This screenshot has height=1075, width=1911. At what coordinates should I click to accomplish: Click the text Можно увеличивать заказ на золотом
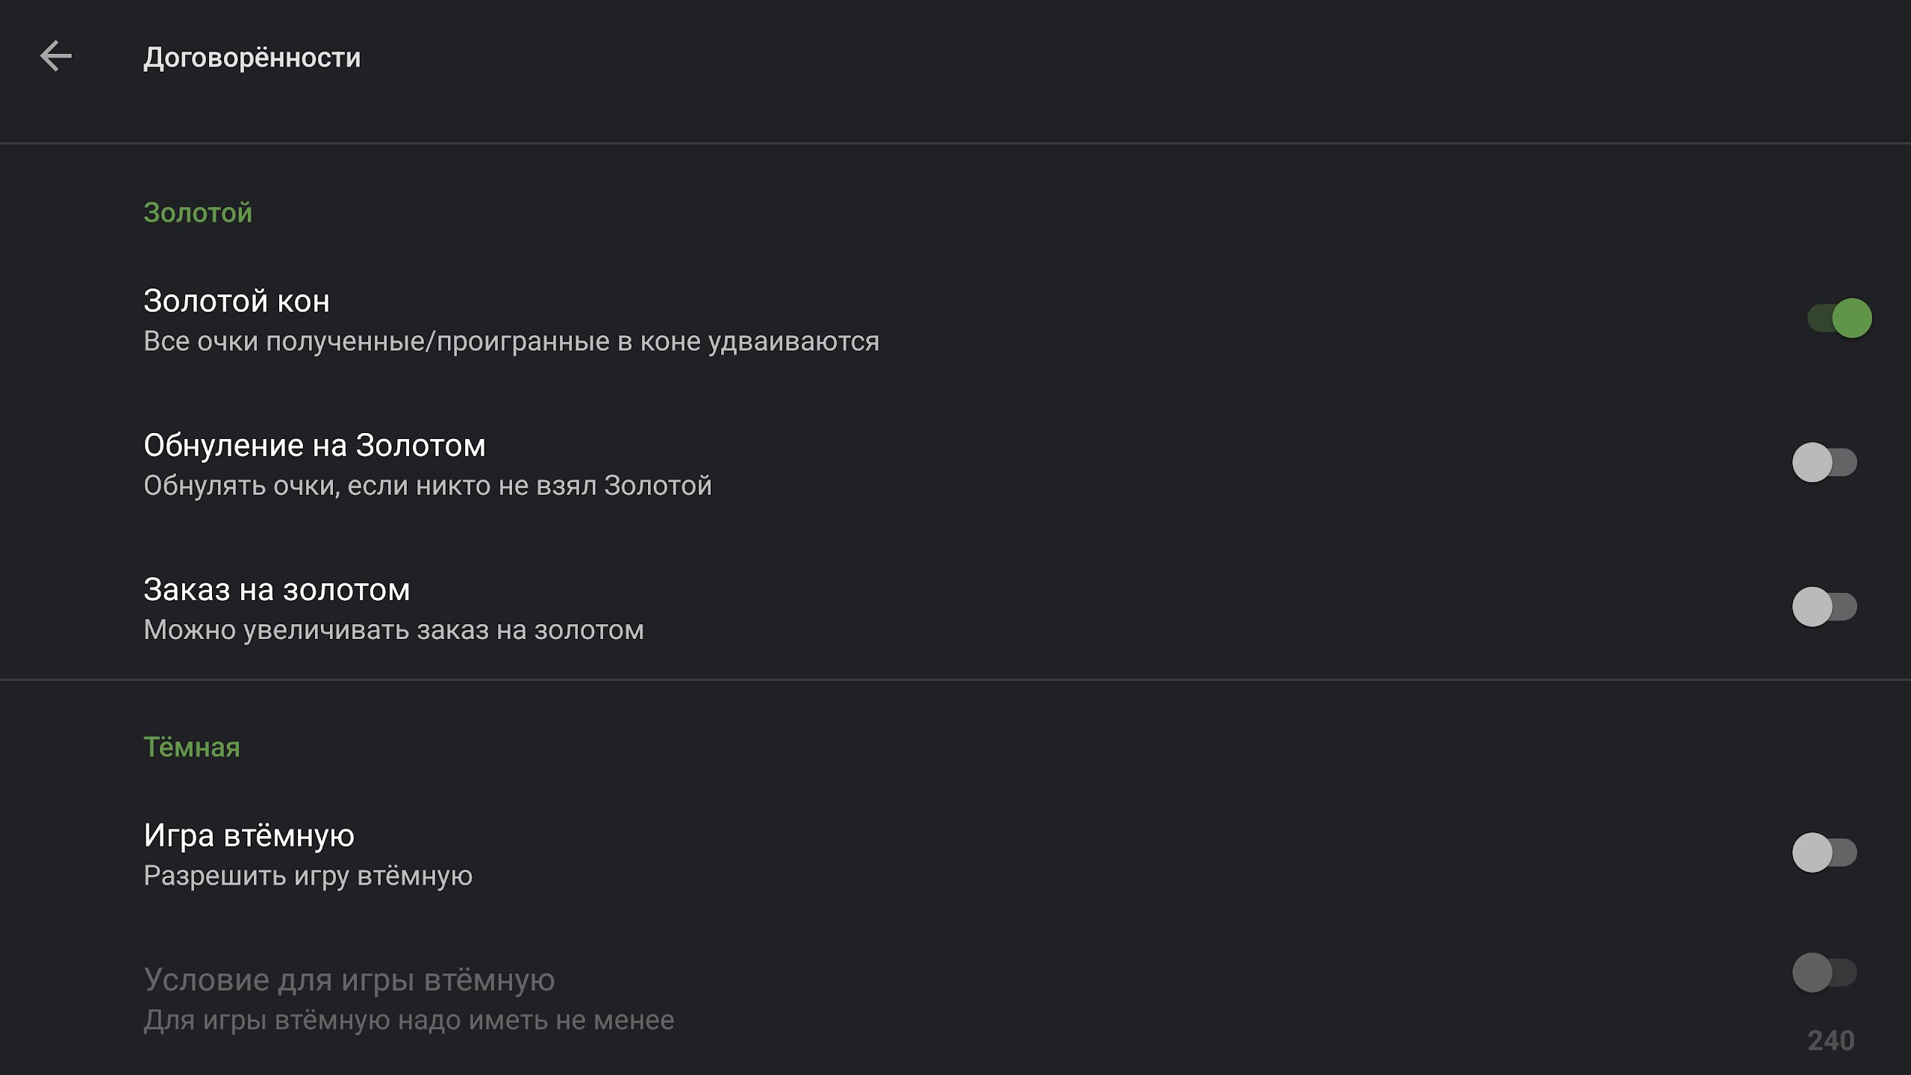[x=393, y=630]
